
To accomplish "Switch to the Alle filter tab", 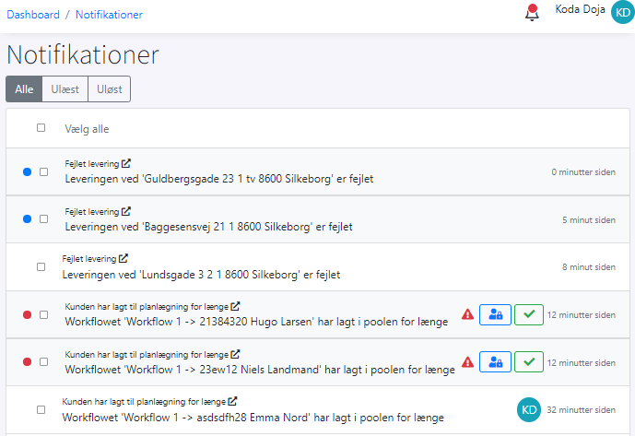I will (24, 89).
